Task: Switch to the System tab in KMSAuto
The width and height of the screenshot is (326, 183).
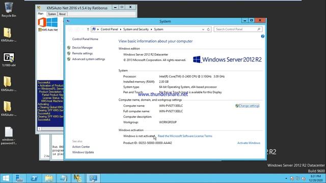Action: [52, 14]
